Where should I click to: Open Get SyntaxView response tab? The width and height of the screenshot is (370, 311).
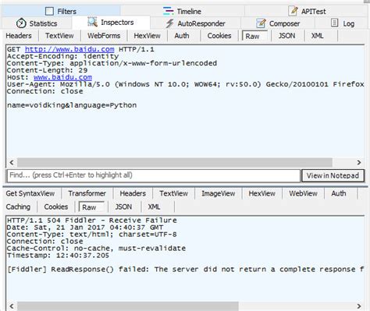tap(30, 193)
